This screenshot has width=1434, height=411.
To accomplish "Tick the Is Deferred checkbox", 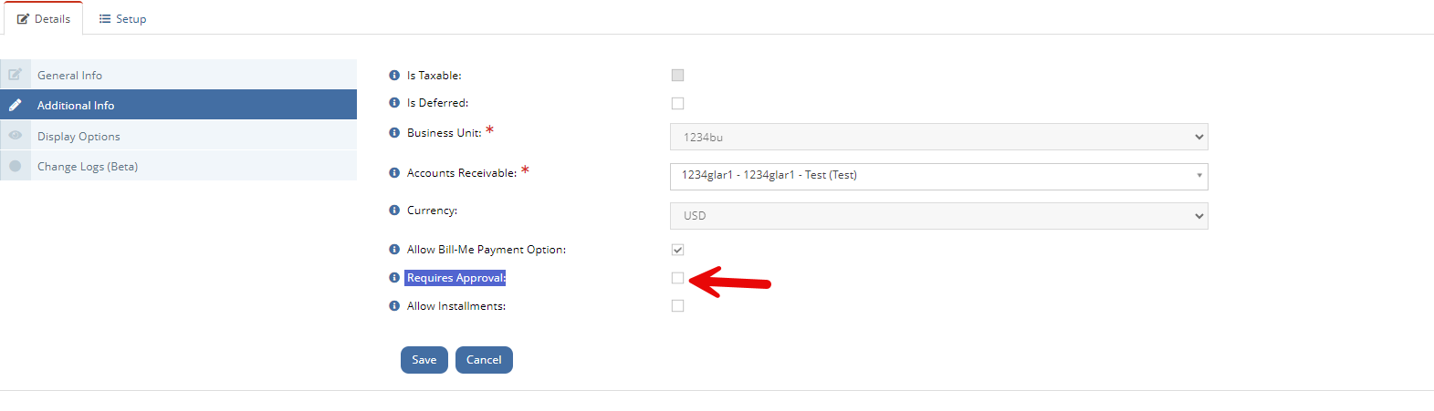I will (x=677, y=103).
